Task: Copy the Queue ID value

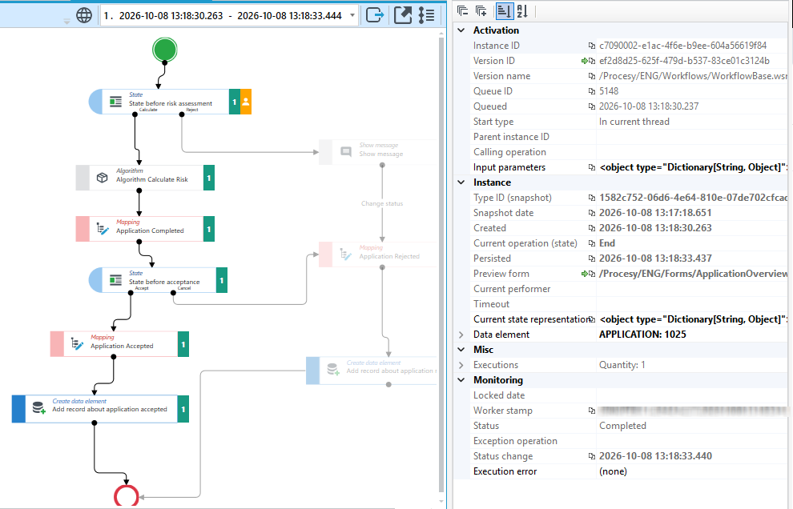Action: (x=592, y=91)
